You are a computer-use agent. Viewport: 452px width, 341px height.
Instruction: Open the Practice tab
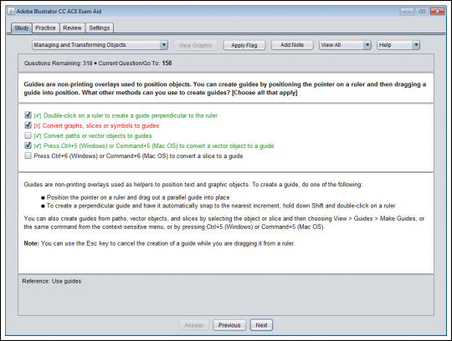45,28
